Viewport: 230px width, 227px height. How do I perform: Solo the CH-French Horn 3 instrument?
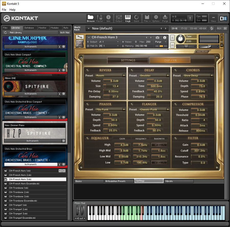(x=172, y=38)
